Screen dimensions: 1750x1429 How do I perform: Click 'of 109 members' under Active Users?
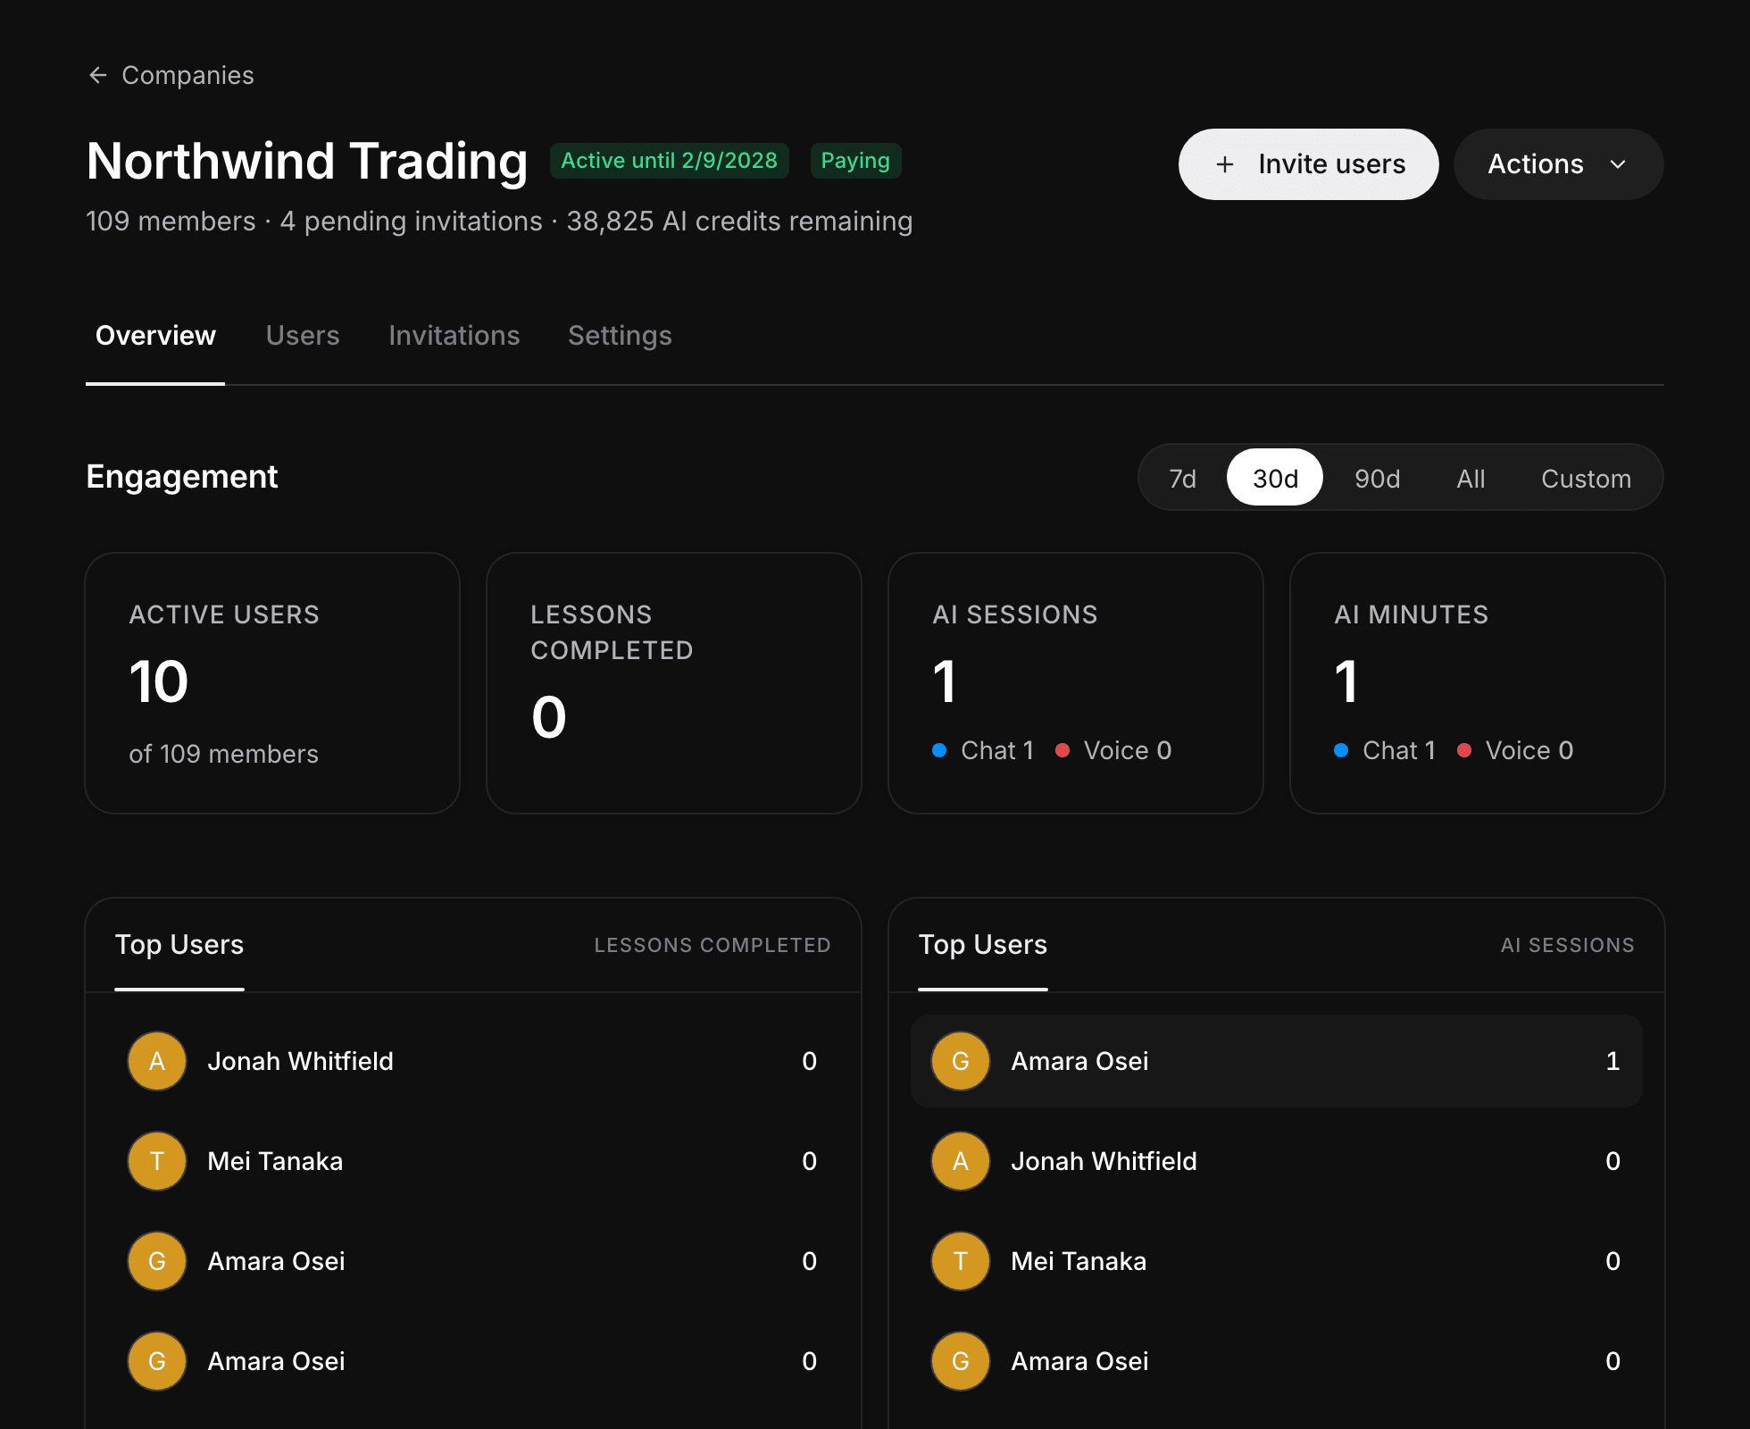click(x=223, y=755)
